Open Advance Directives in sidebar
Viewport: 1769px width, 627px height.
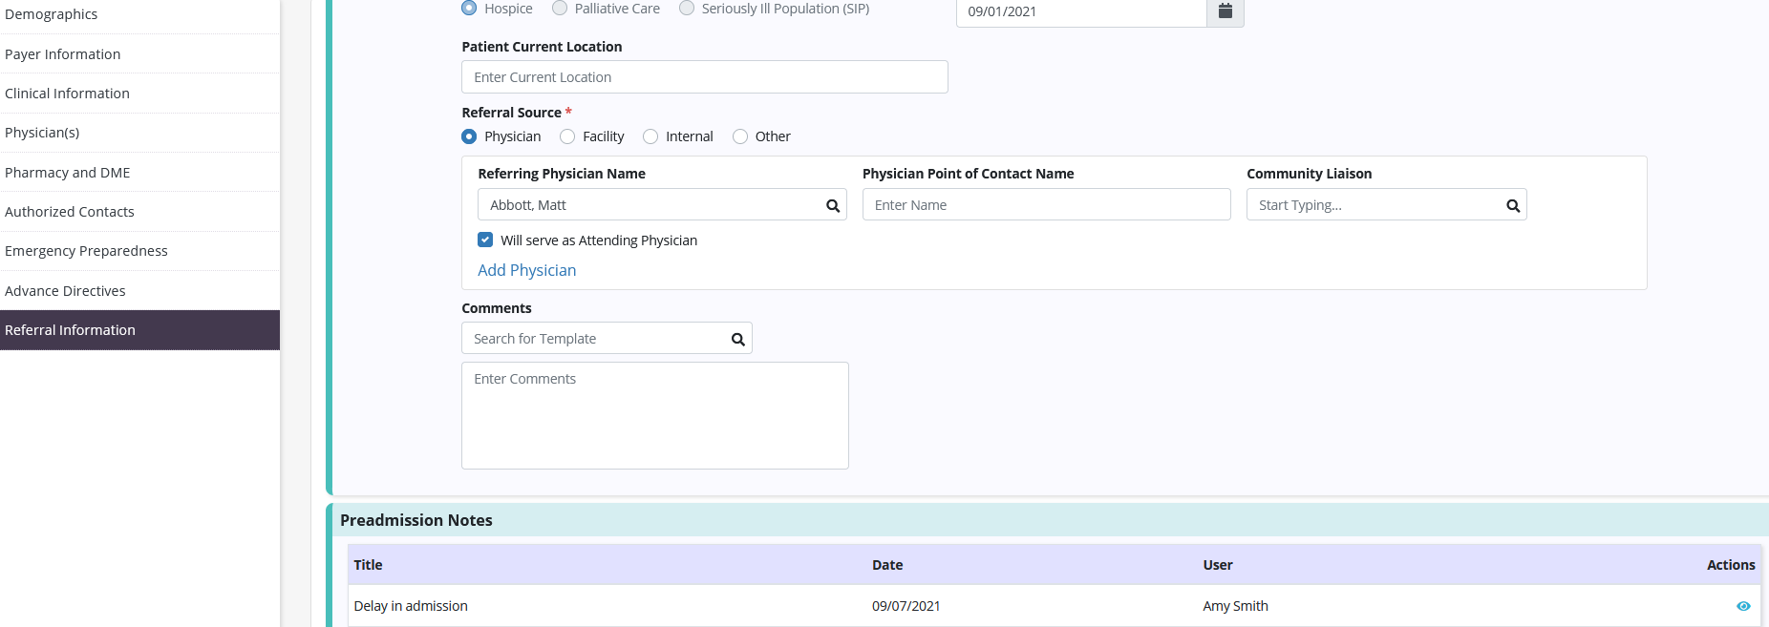(x=65, y=291)
